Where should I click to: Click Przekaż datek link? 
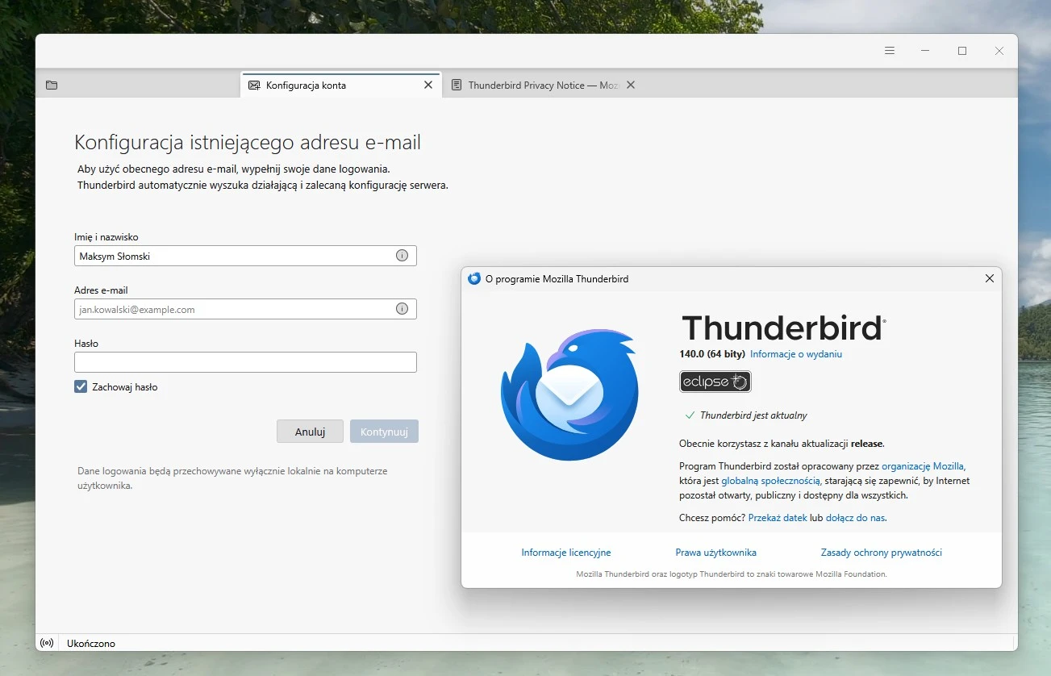(x=778, y=518)
